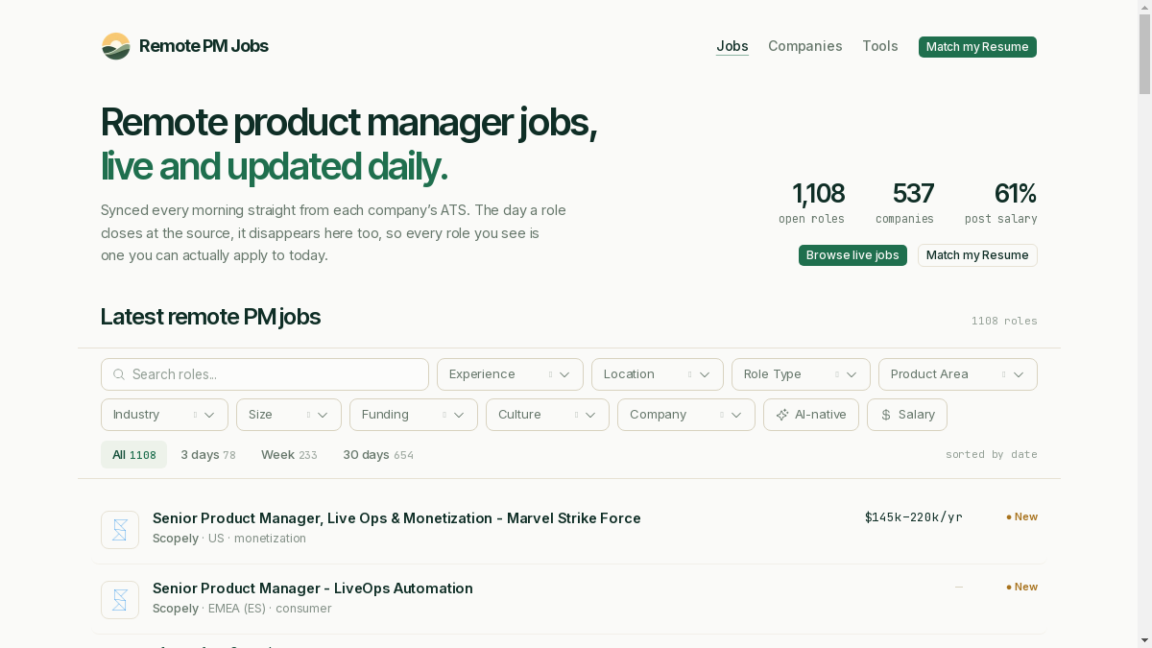The image size is (1152, 648).
Task: Select the 3 days filter tab
Action: click(x=208, y=455)
